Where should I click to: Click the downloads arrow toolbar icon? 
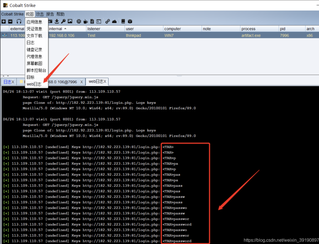pyautogui.click(x=57, y=21)
